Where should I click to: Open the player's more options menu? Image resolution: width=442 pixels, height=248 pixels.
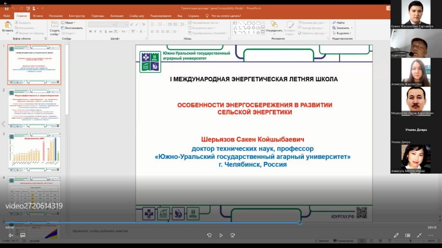(430, 236)
